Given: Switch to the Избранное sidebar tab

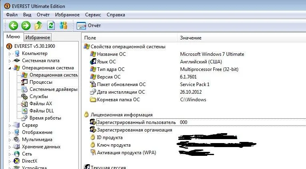Looking at the screenshot, I should point(38,37).
